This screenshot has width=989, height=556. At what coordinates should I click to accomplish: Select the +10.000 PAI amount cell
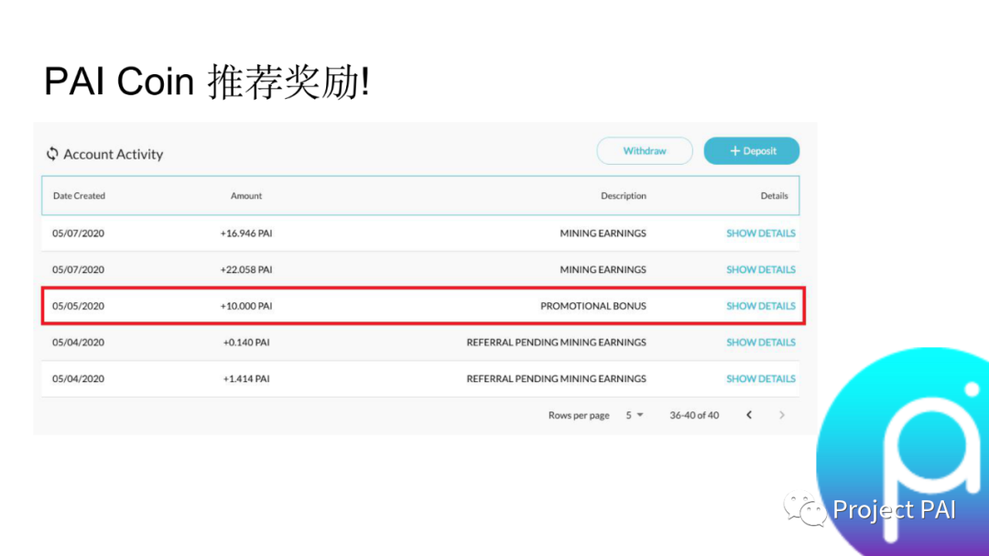click(246, 306)
